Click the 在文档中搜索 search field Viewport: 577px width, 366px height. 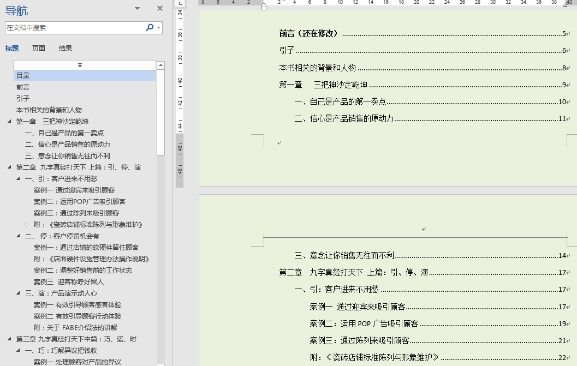click(x=74, y=27)
